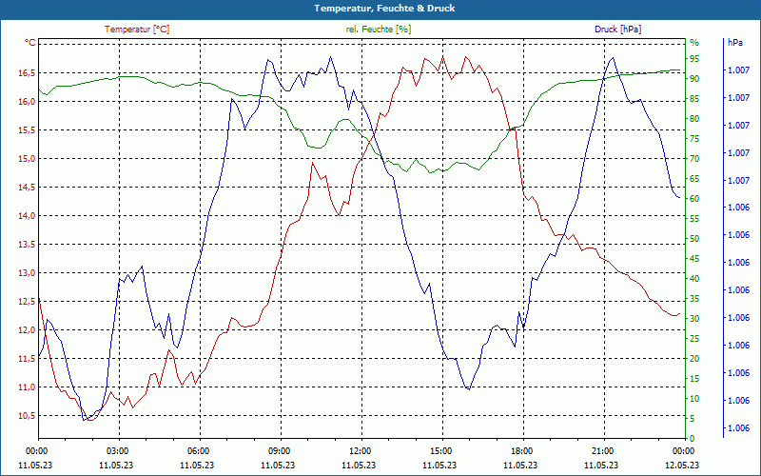Click the green "20" humidity axis value
The image size is (761, 476).
694,359
